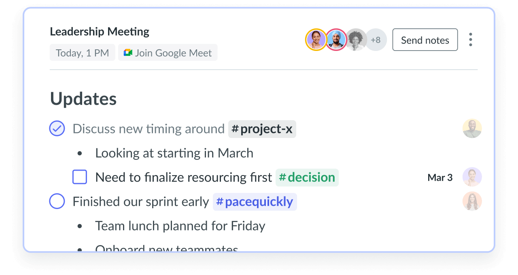Click the turban-wearing attendee avatar with red ring

336,40
